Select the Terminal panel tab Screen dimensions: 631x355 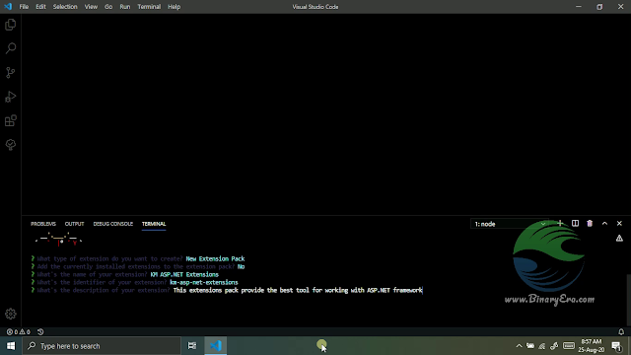(x=154, y=224)
